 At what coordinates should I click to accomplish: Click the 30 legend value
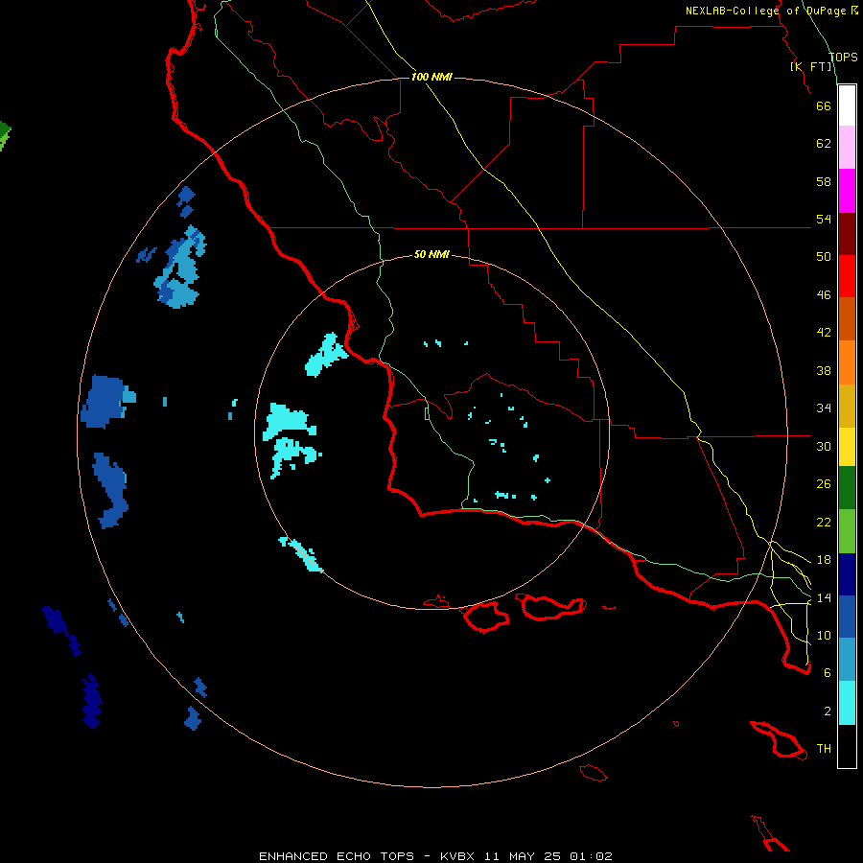(824, 446)
